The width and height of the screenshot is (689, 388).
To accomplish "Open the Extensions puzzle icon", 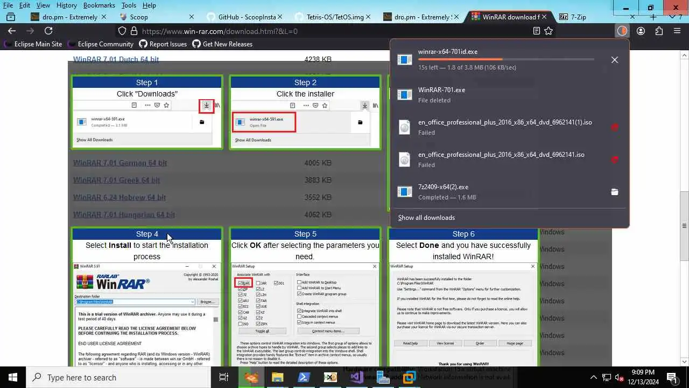I will [x=659, y=31].
